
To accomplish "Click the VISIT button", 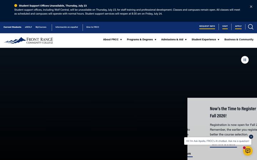I will (x=225, y=27).
